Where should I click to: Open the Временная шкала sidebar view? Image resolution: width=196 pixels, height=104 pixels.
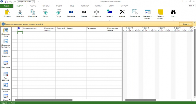pos(6,87)
